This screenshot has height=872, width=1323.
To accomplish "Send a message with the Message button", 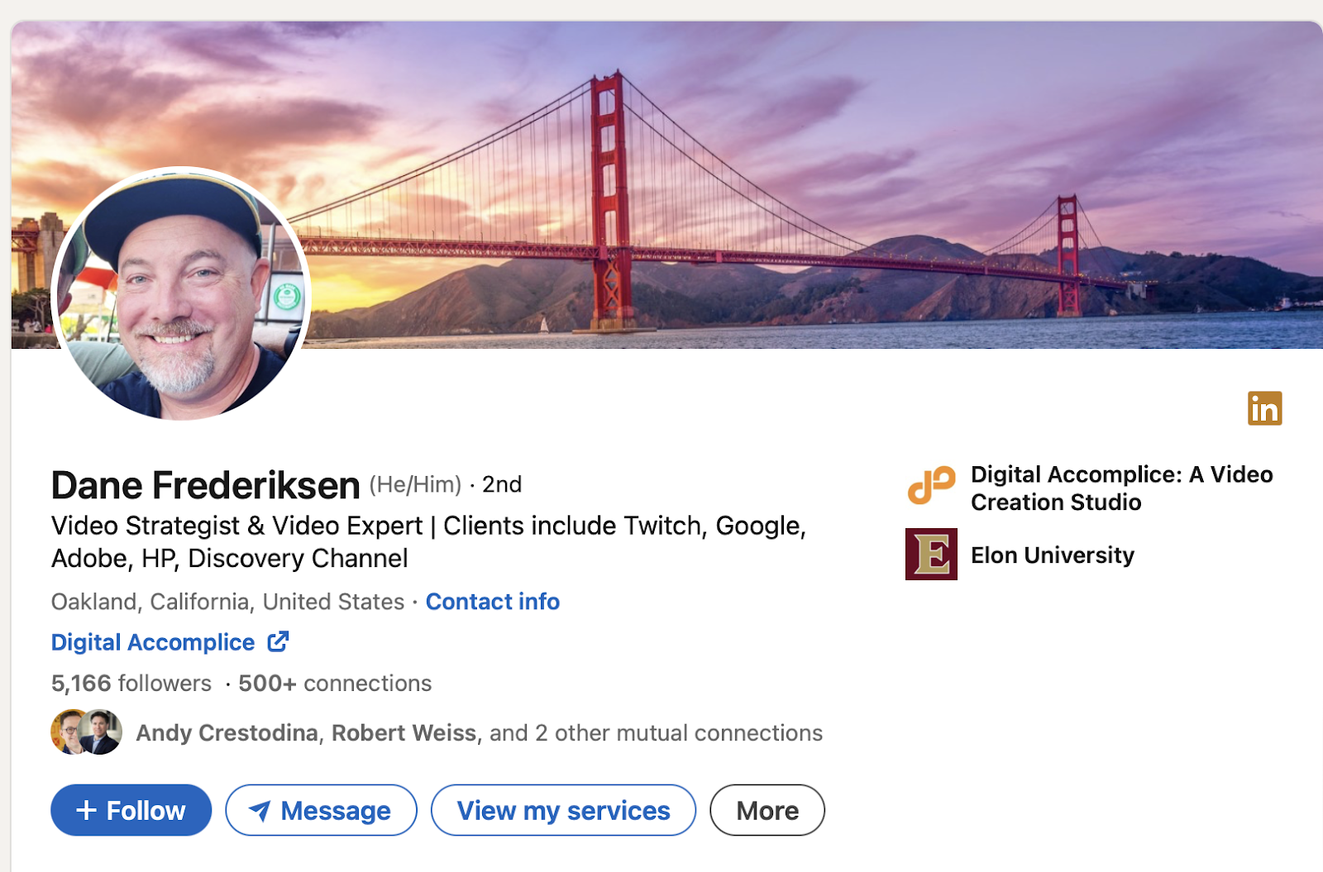I will 321,810.
